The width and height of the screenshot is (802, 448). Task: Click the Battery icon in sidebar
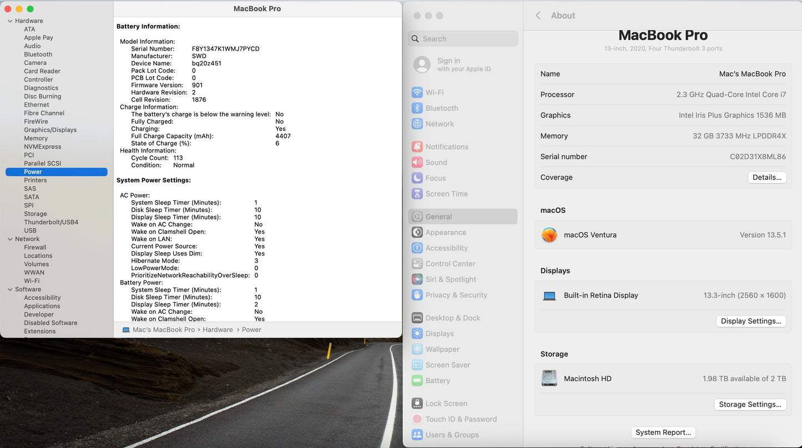(417, 381)
